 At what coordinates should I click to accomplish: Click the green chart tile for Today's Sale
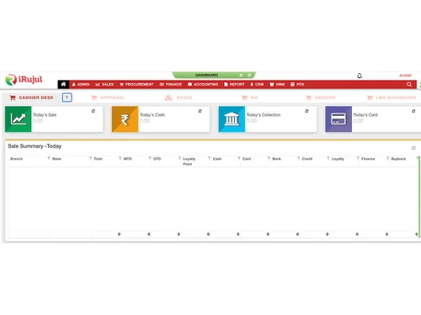tap(19, 119)
